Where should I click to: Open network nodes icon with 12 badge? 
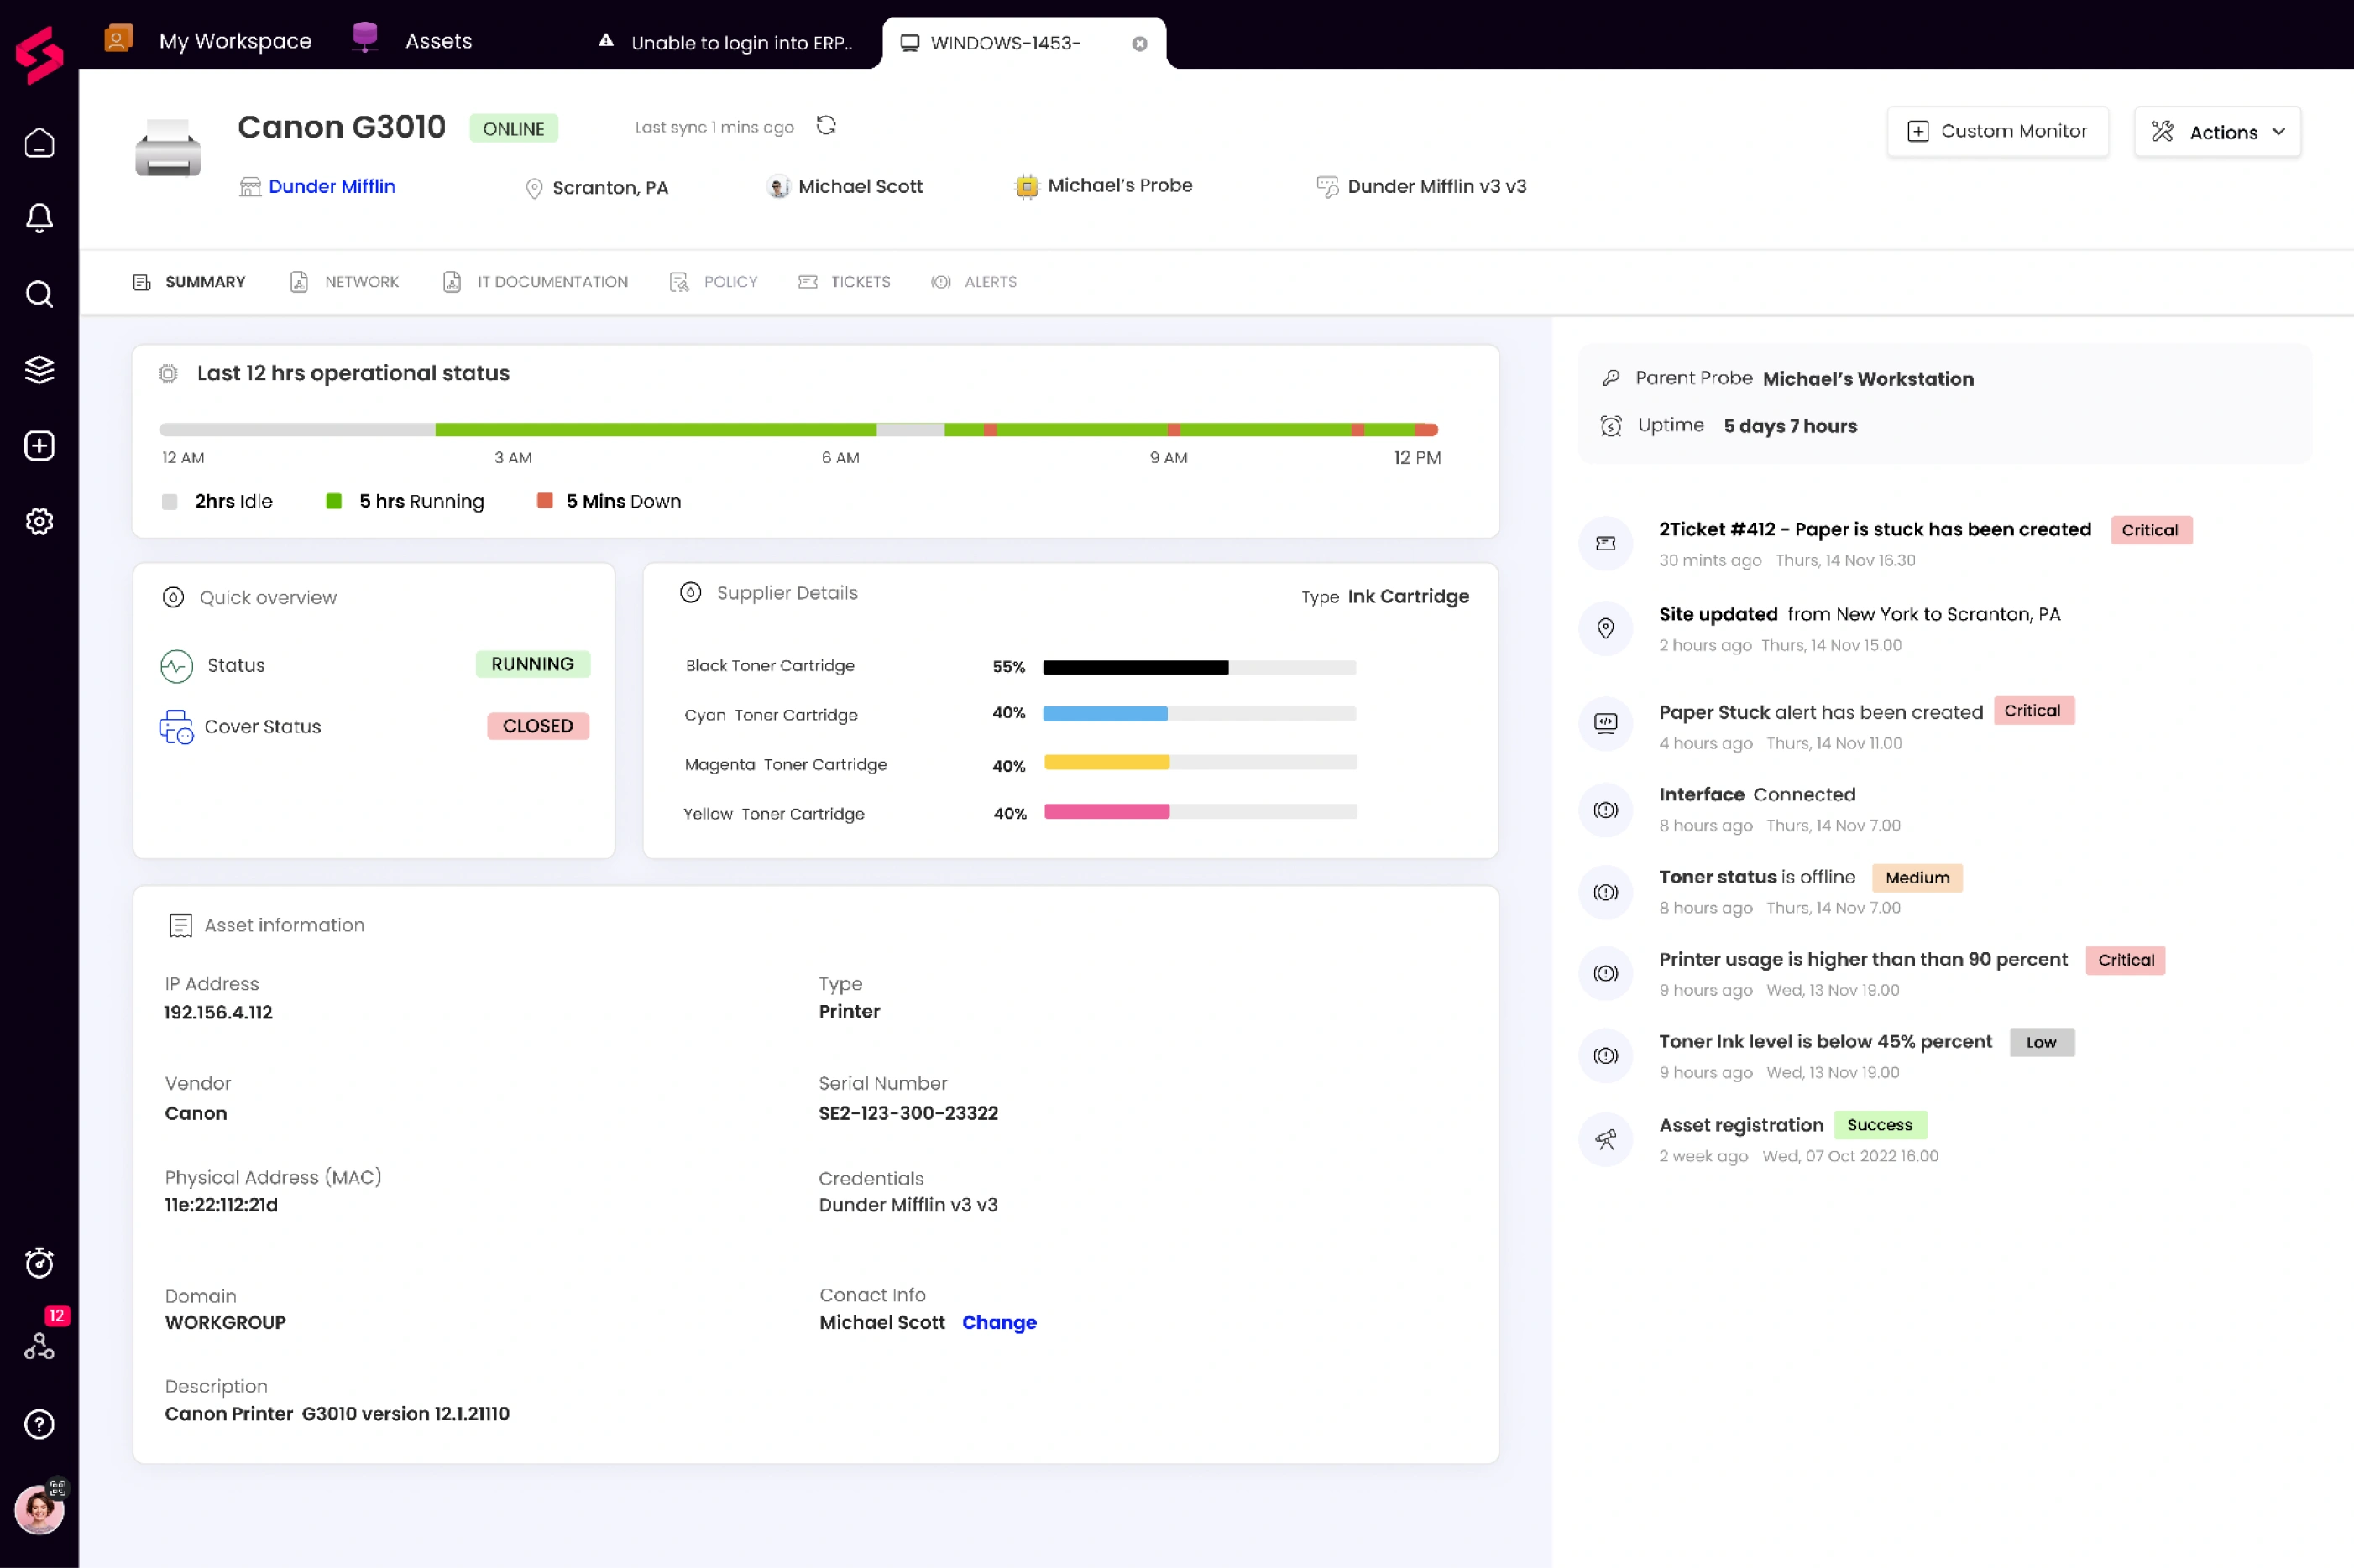(x=39, y=1346)
